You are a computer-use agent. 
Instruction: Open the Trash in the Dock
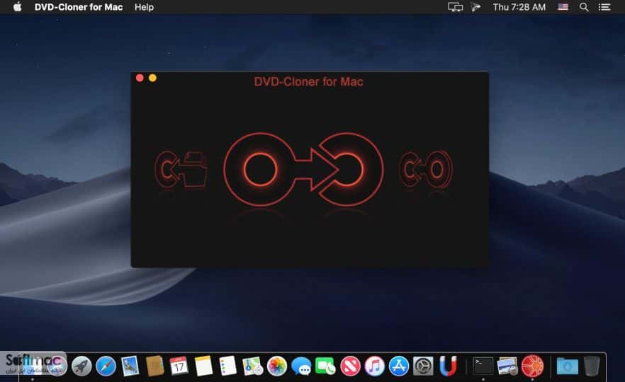click(x=592, y=366)
